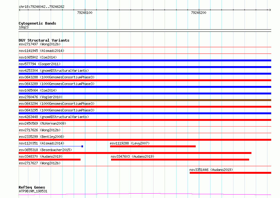Open variant nsv1065902 (Coe2014)
Image resolution: width=280 pixels, height=198 pixels.
(38, 57)
